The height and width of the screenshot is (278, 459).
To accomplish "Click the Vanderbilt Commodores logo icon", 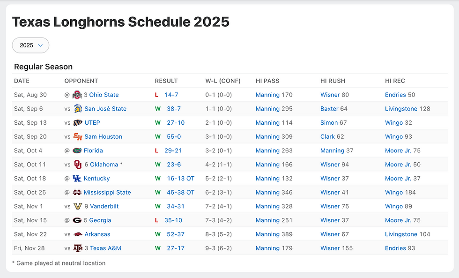I will pos(77,206).
